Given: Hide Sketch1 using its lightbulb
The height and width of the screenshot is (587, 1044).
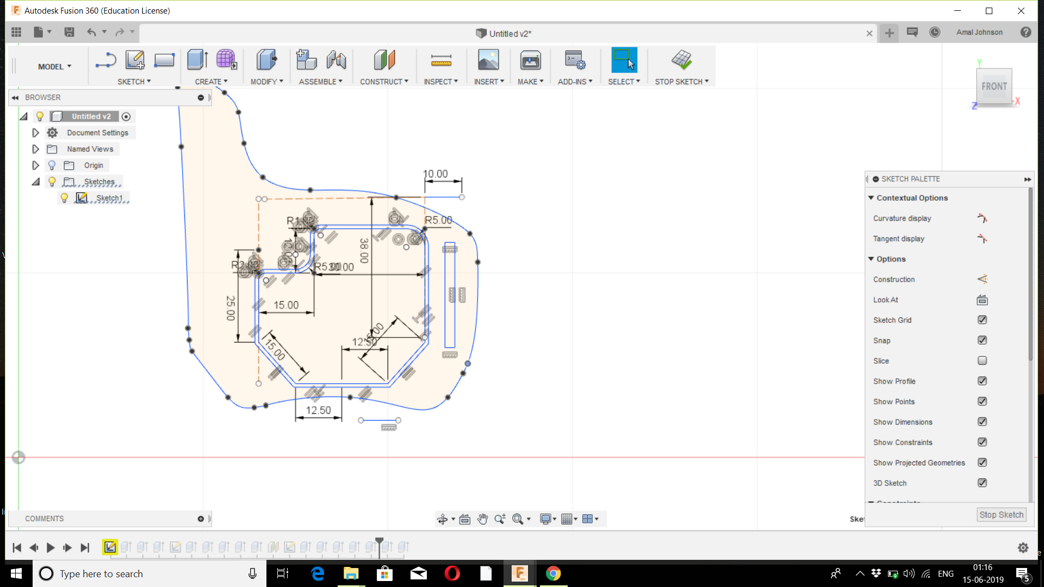Looking at the screenshot, I should [x=64, y=198].
